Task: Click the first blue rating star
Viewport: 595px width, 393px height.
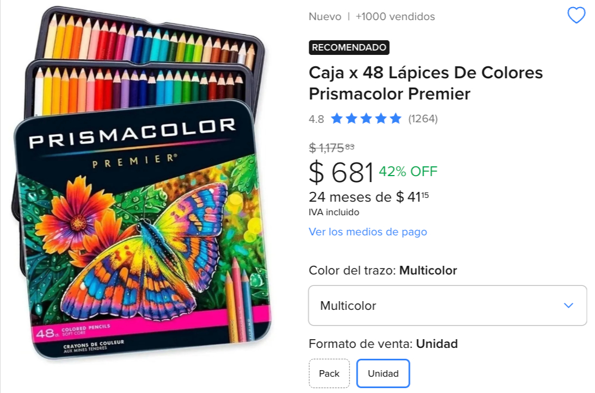Action: 336,118
